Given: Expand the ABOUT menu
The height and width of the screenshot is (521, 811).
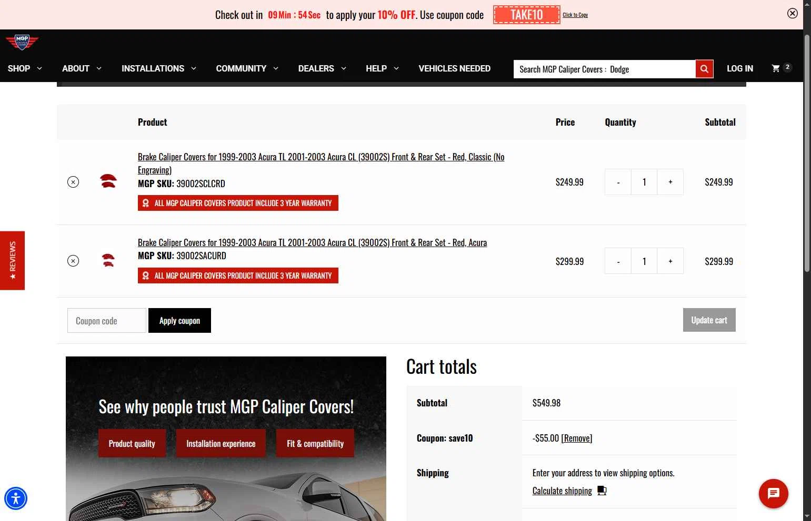Looking at the screenshot, I should click(82, 68).
